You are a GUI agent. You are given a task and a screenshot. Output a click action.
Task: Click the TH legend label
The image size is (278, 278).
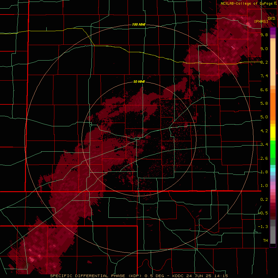tap(265, 241)
